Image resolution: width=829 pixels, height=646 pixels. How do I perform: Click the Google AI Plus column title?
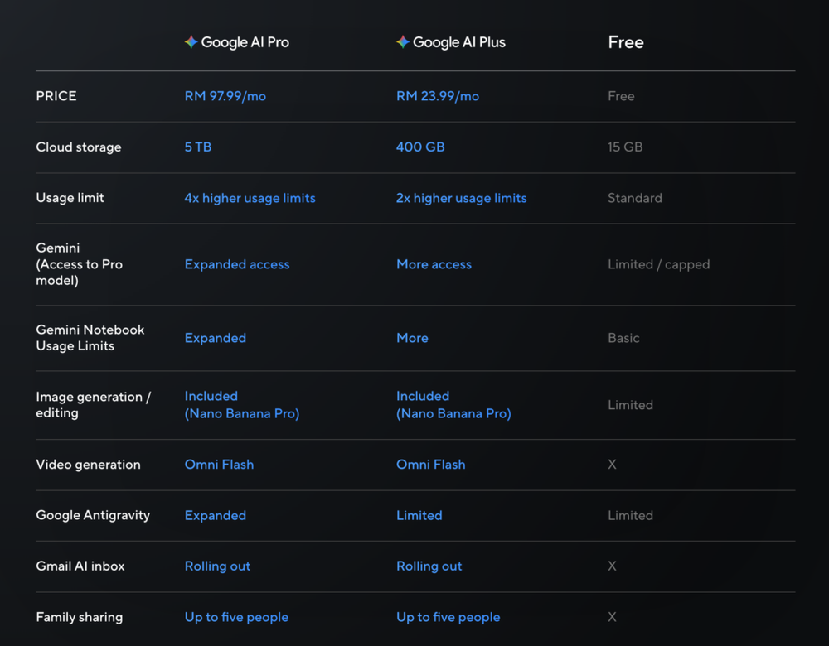point(459,42)
